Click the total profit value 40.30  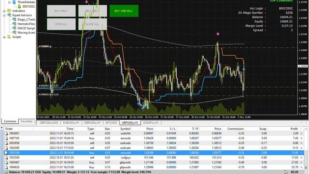[294, 172]
